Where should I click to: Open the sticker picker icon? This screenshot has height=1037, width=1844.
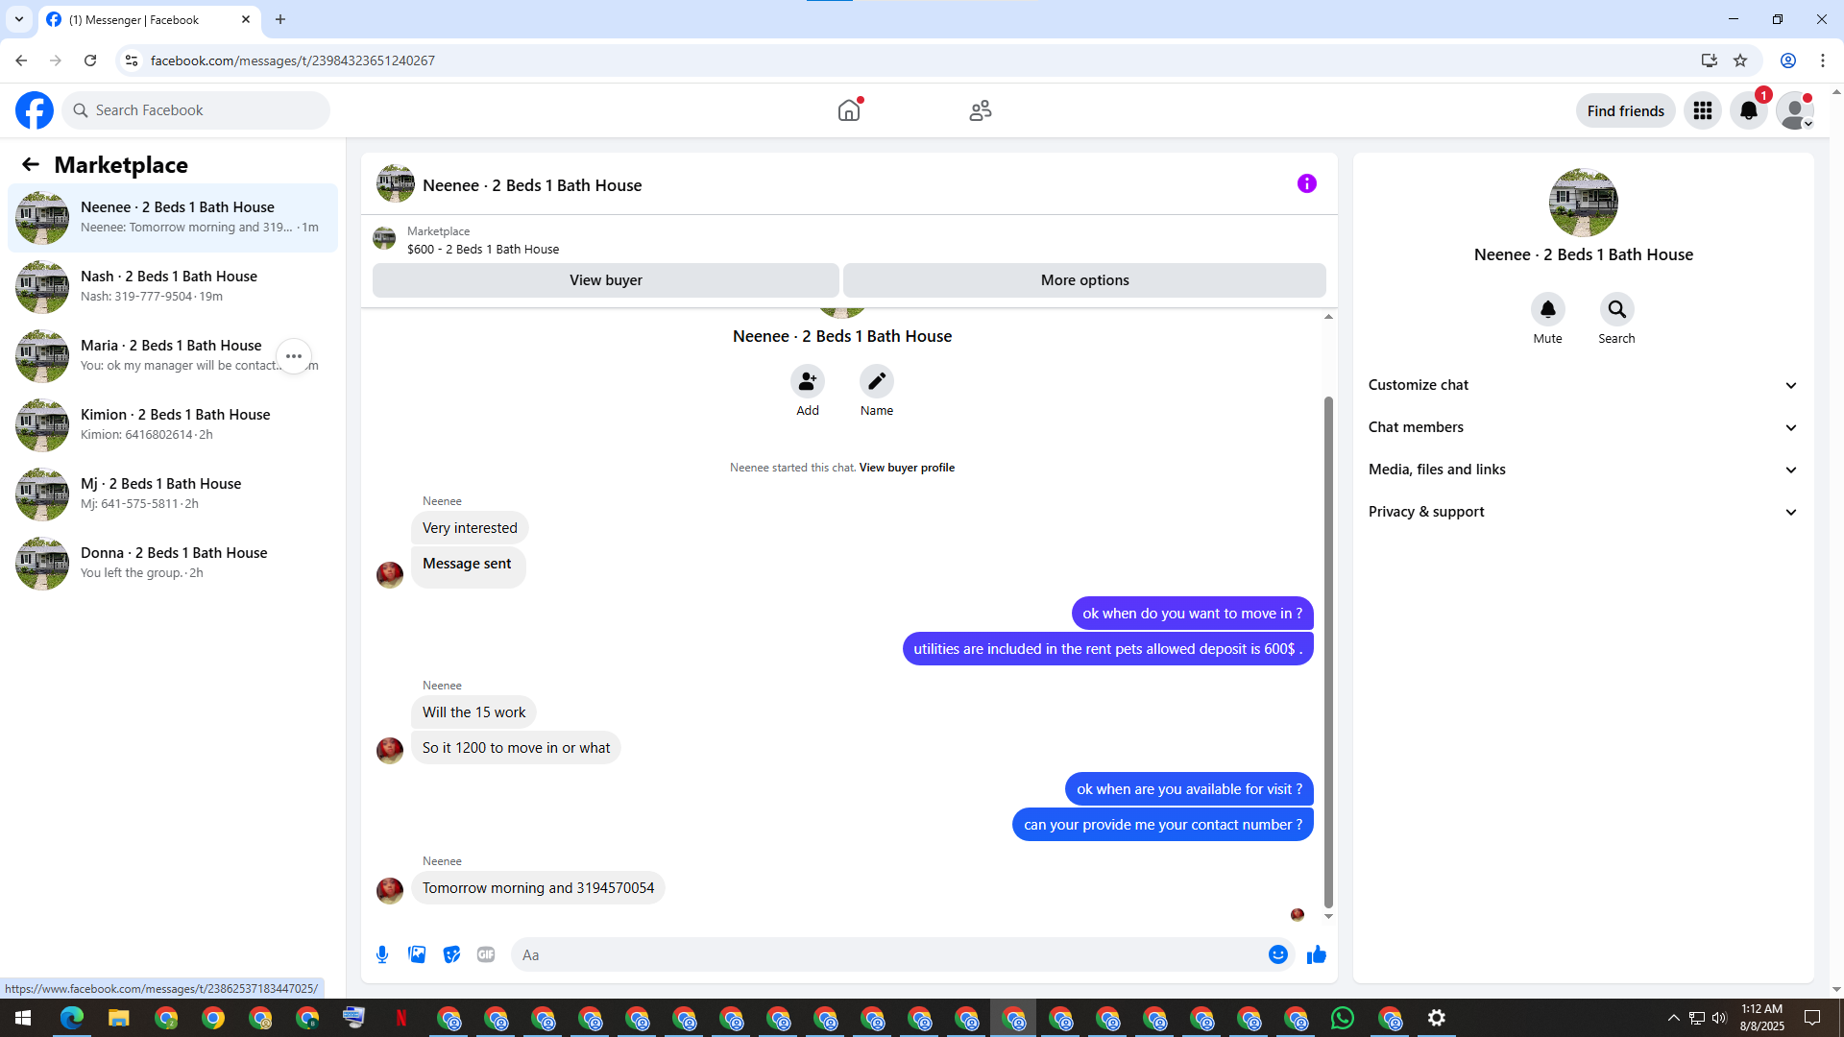click(x=451, y=954)
